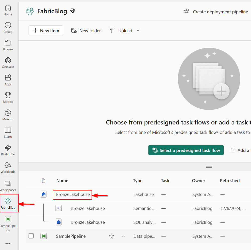Viewport: 251px width, 250px height.
Task: Click the BronzeLakehouse Lakehouse icon
Action: click(43, 194)
